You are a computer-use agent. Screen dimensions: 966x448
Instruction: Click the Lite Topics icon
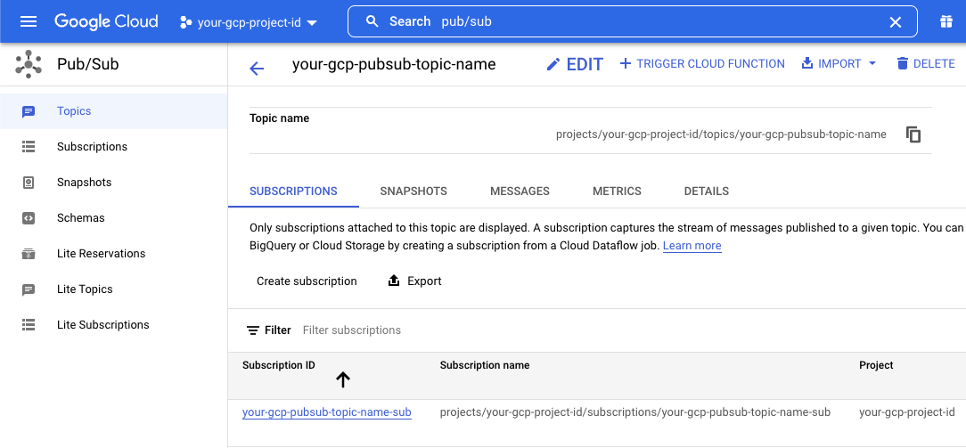pyautogui.click(x=29, y=289)
